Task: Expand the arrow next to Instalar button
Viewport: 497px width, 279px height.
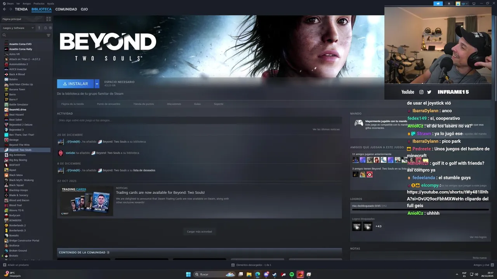Action: click(x=97, y=84)
